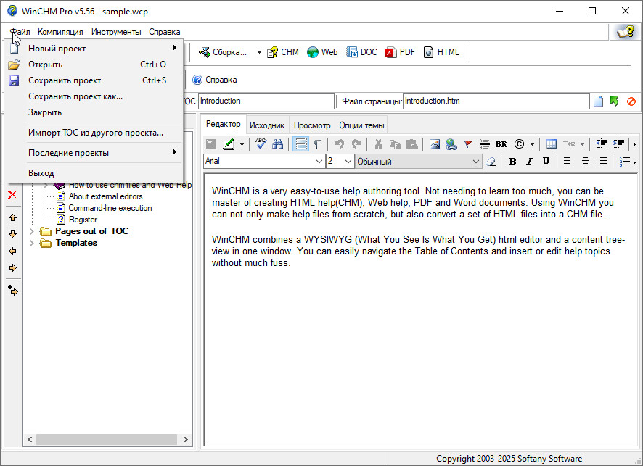Toggle the paragraph marks display
This screenshot has width=643, height=466.
pyautogui.click(x=317, y=144)
